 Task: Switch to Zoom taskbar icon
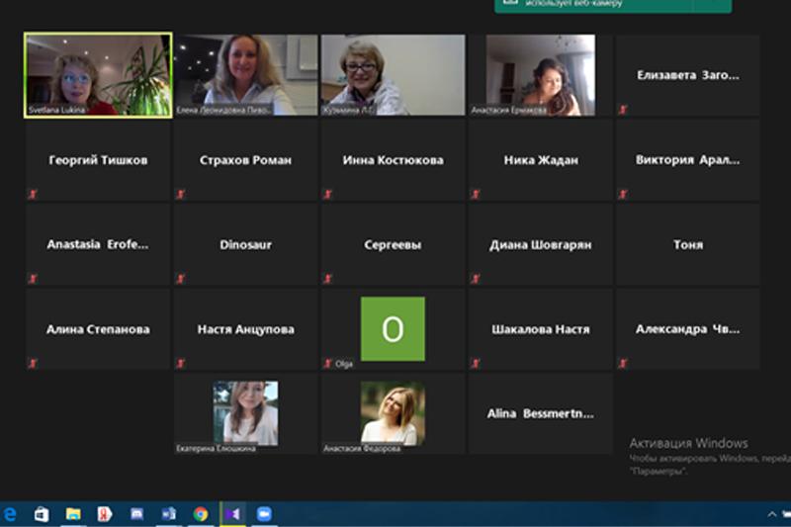264,514
